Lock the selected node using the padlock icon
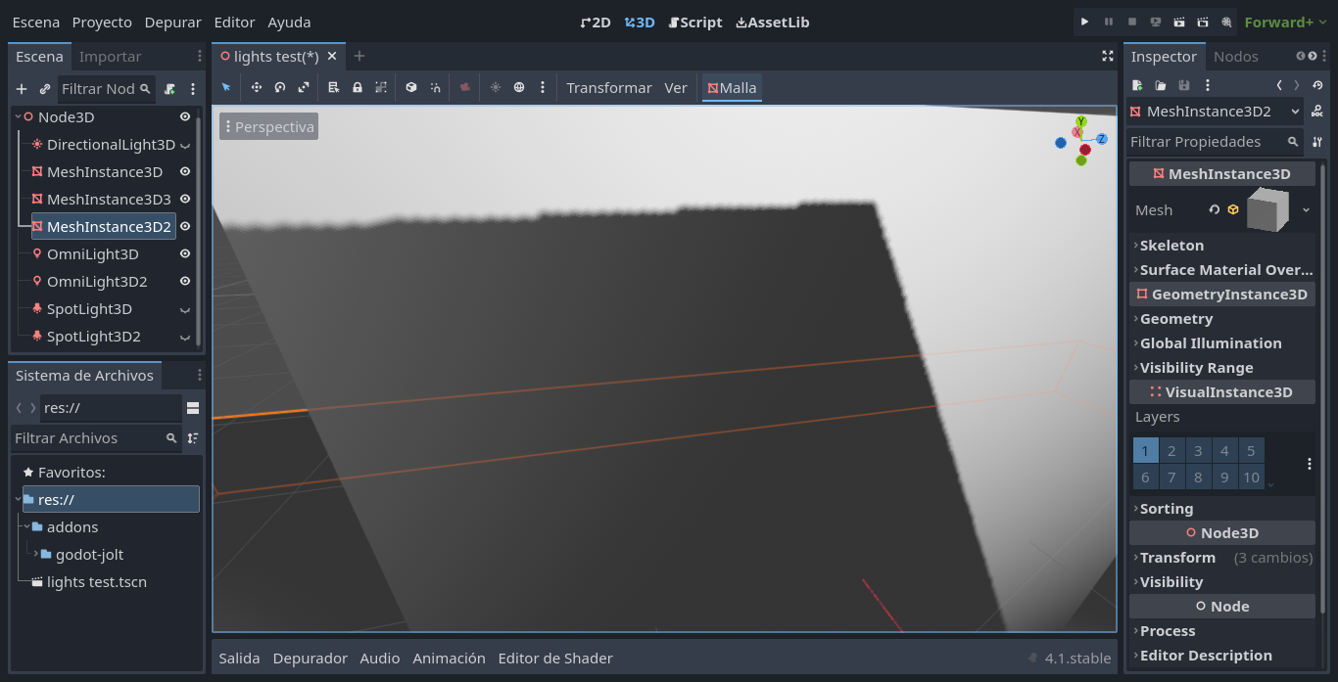The width and height of the screenshot is (1338, 682). click(x=356, y=87)
